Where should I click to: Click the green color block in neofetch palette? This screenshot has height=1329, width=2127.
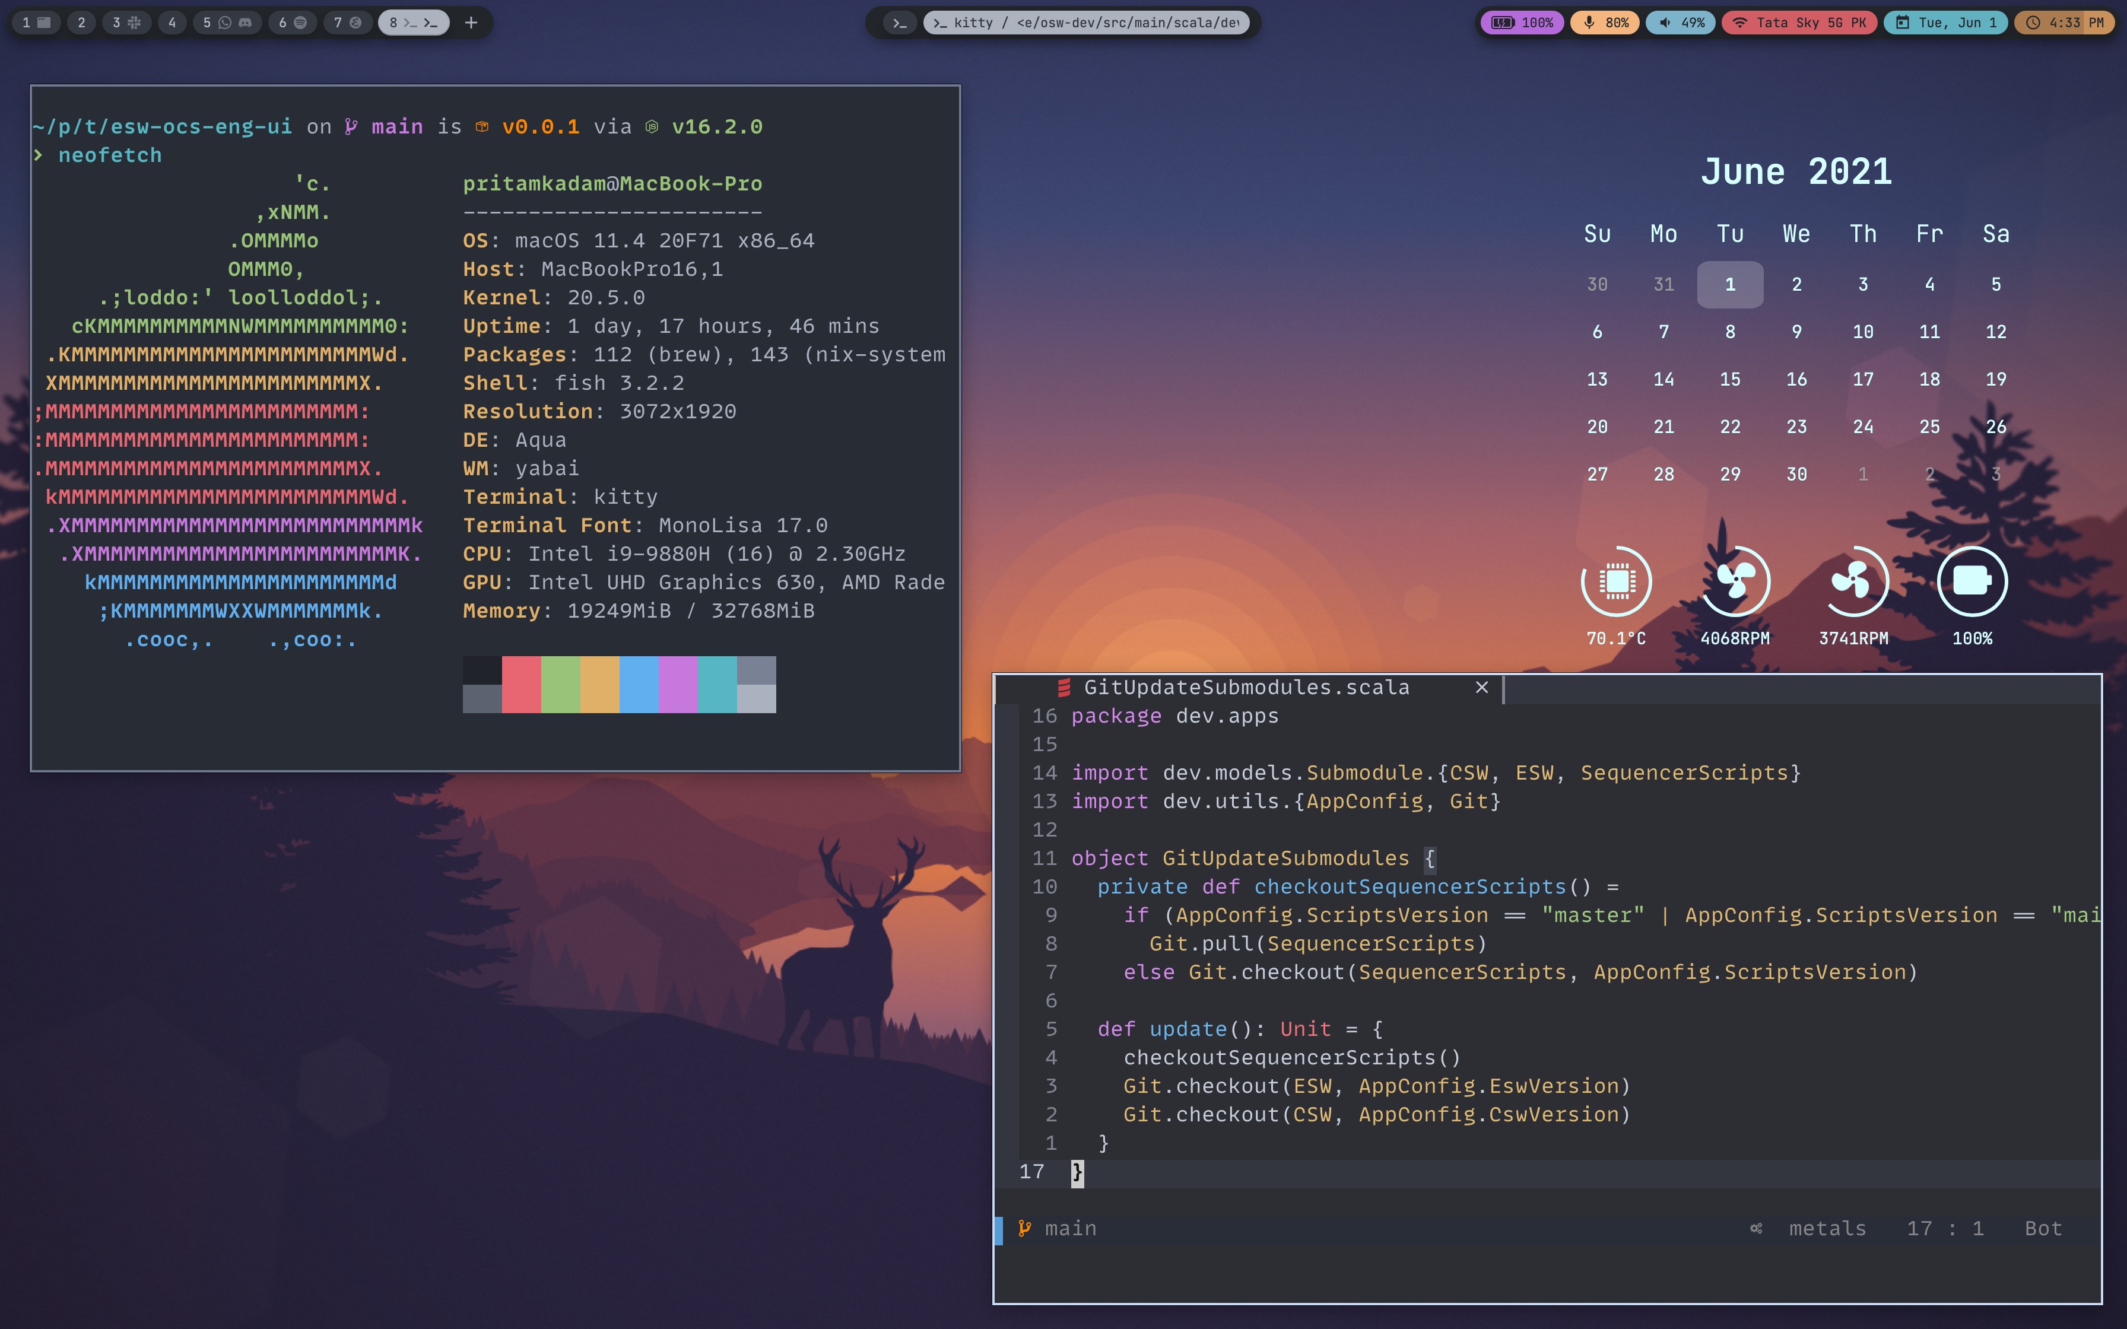(x=561, y=684)
